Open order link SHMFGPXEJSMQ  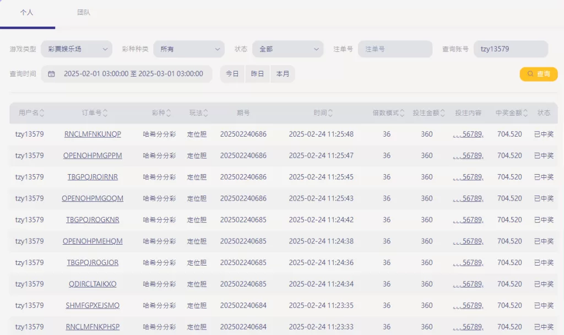coord(93,305)
